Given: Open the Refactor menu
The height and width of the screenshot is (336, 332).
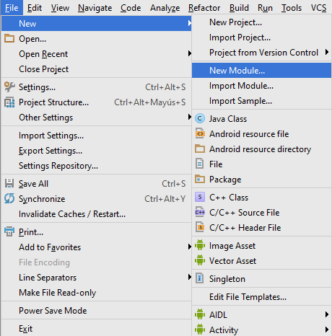Looking at the screenshot, I should (x=204, y=8).
